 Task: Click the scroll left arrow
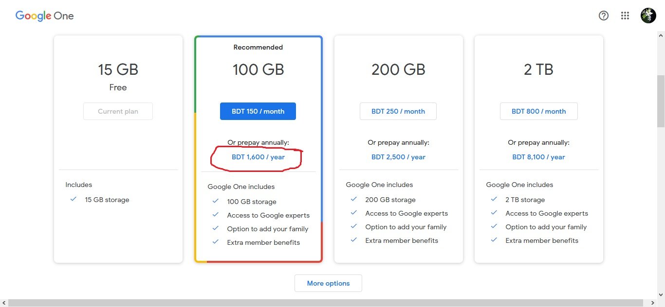coord(4,303)
